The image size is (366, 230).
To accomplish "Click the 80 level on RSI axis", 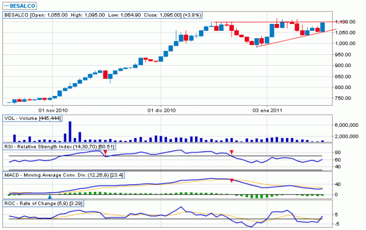I will tap(338, 152).
